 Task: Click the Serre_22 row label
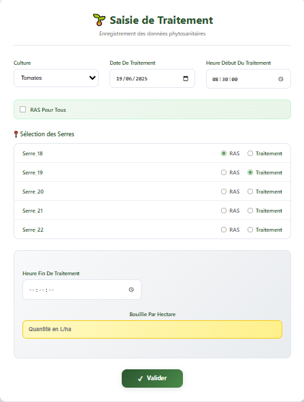pyautogui.click(x=33, y=230)
